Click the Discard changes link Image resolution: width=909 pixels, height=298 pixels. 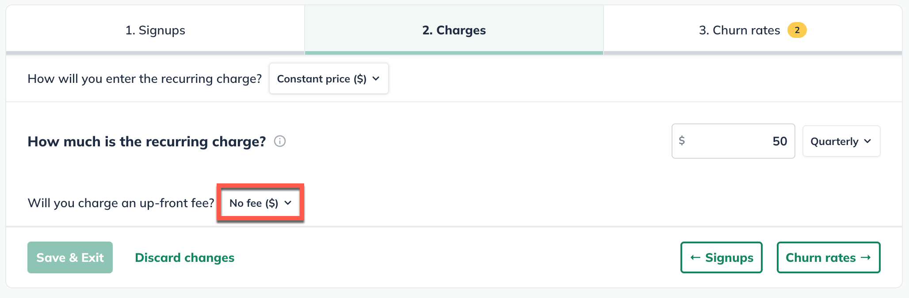pos(184,257)
